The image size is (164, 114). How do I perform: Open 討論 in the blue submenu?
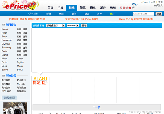coord(87,14)
